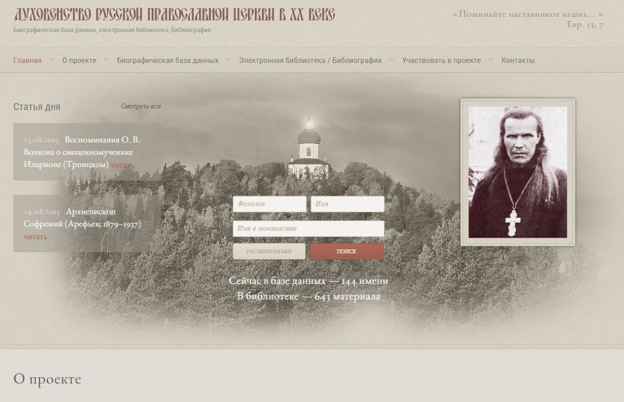Open Электронная библиотека / Библиография section
Image resolution: width=624 pixels, height=402 pixels.
pyautogui.click(x=310, y=60)
